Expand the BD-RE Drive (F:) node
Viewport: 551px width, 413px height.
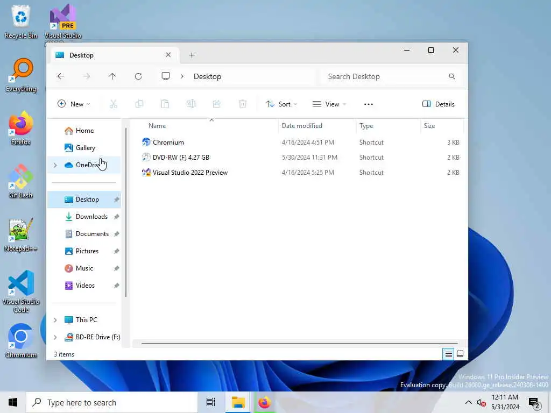click(x=55, y=337)
